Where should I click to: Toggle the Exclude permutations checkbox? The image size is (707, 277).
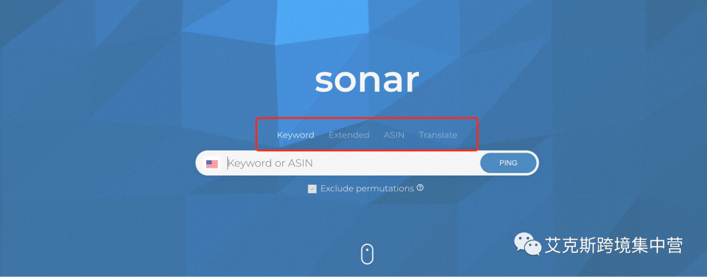pos(312,189)
